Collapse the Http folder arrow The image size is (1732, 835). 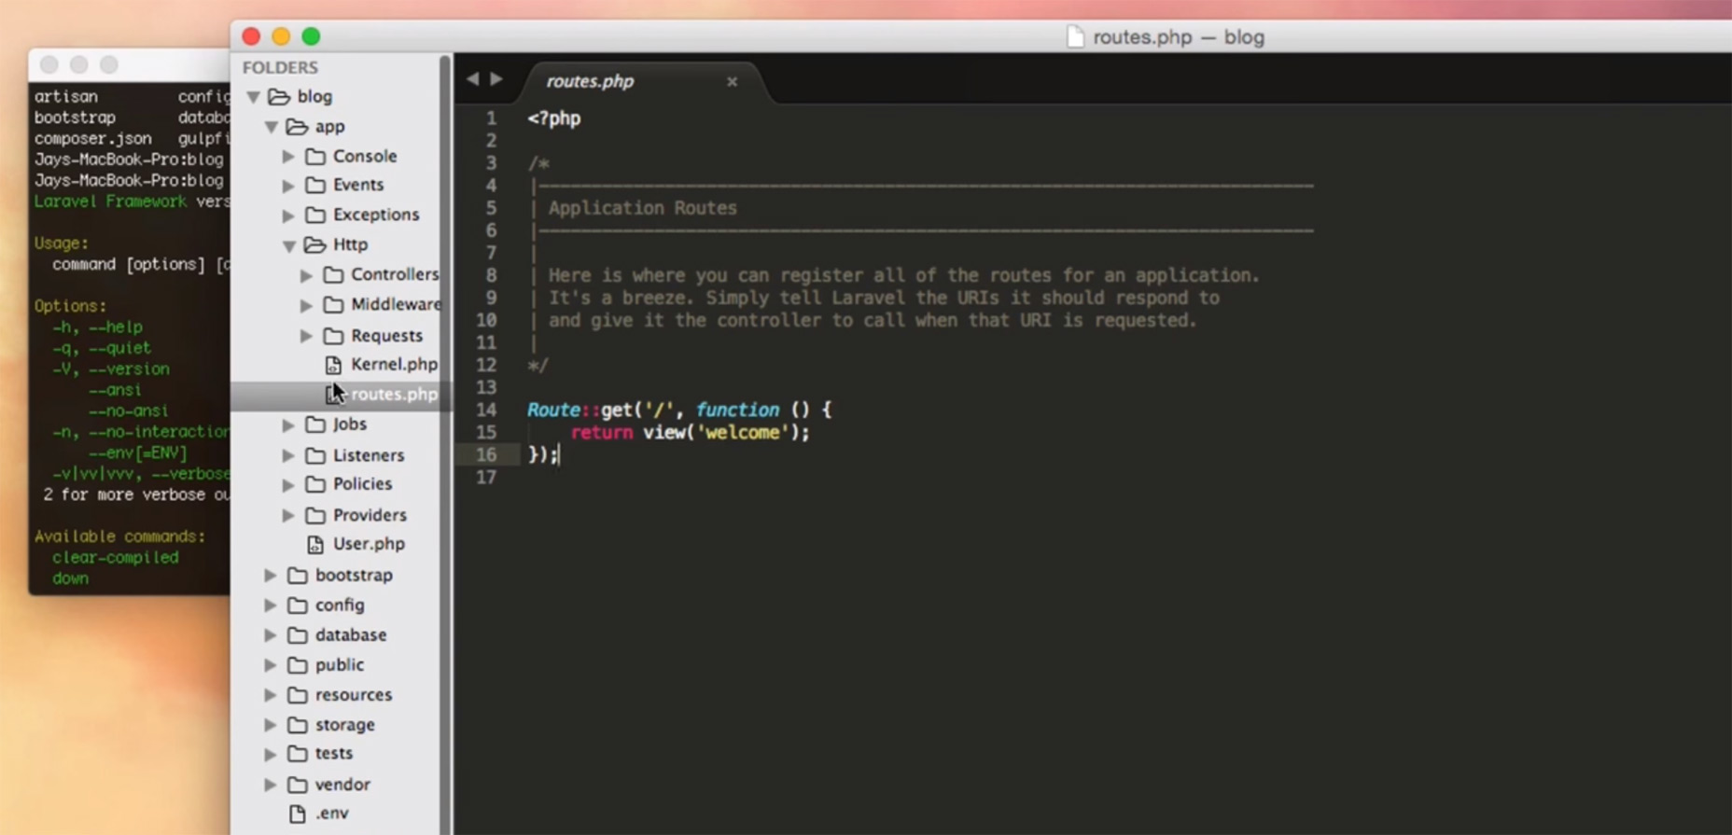tap(288, 245)
